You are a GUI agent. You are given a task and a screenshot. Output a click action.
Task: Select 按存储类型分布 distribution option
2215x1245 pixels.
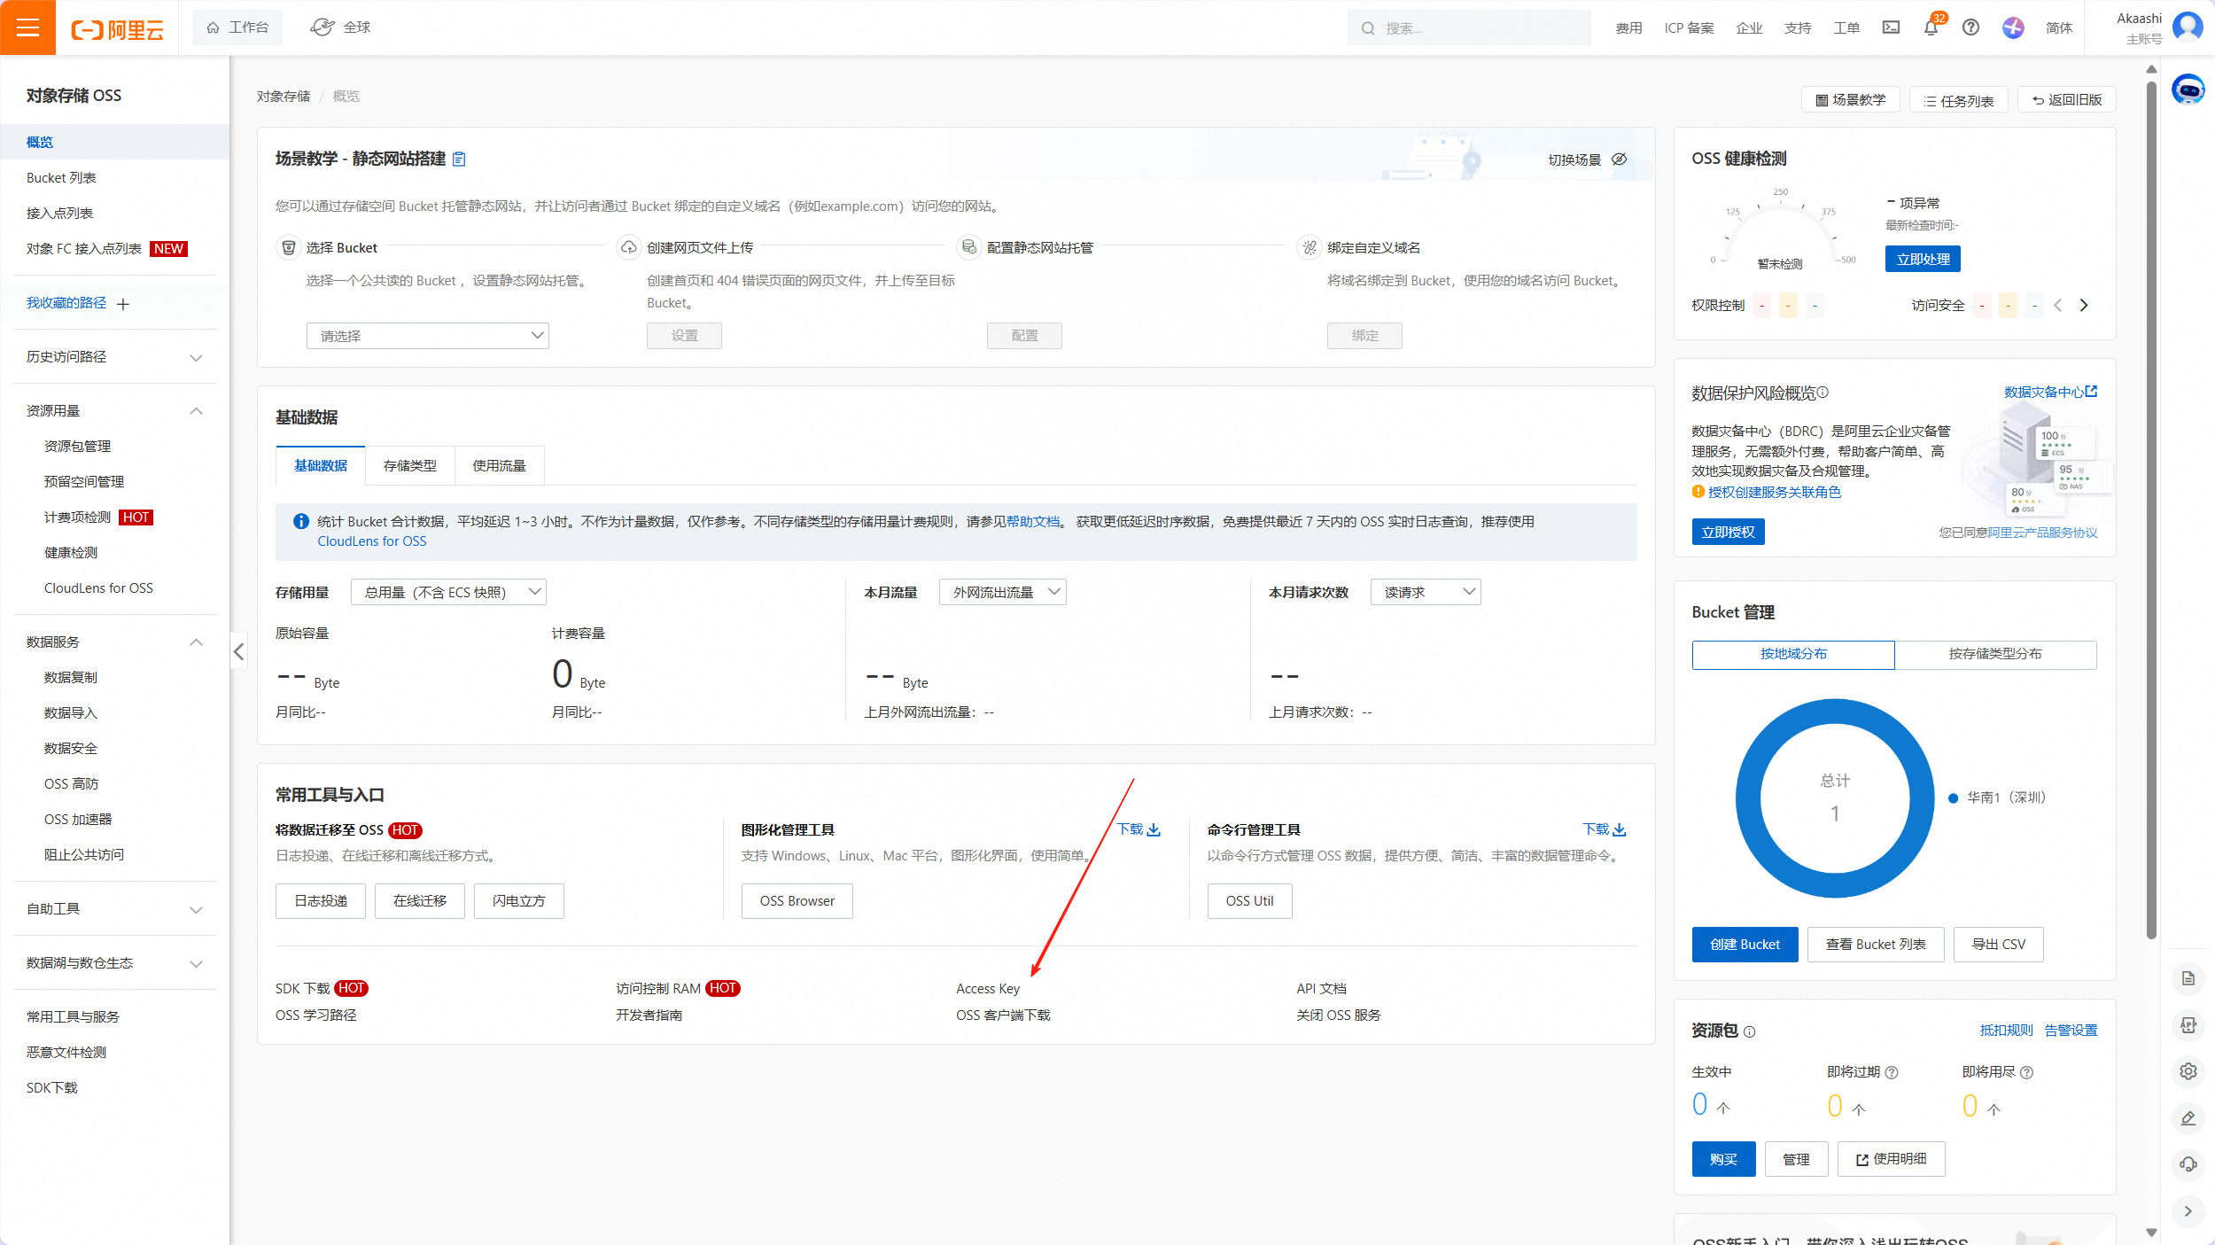point(1994,654)
